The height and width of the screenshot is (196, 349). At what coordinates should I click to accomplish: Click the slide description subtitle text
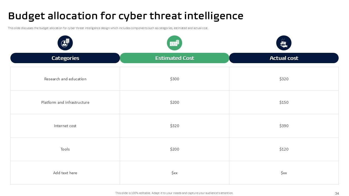pyautogui.click(x=108, y=28)
